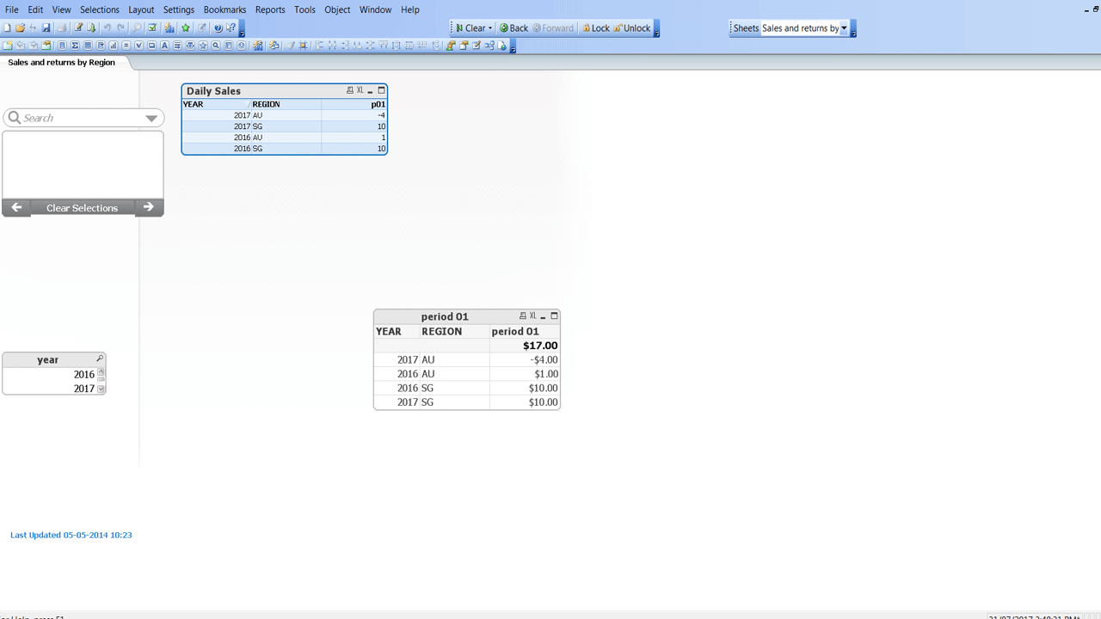The height and width of the screenshot is (619, 1101).
Task: Open the Clear dropdown arrow
Action: (x=490, y=28)
